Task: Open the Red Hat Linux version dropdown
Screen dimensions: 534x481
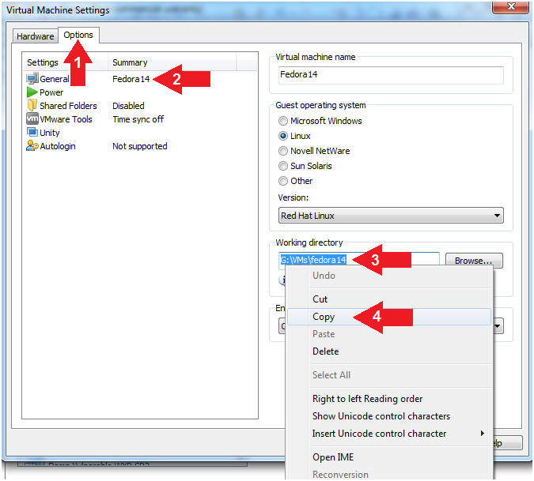Action: tap(391, 216)
